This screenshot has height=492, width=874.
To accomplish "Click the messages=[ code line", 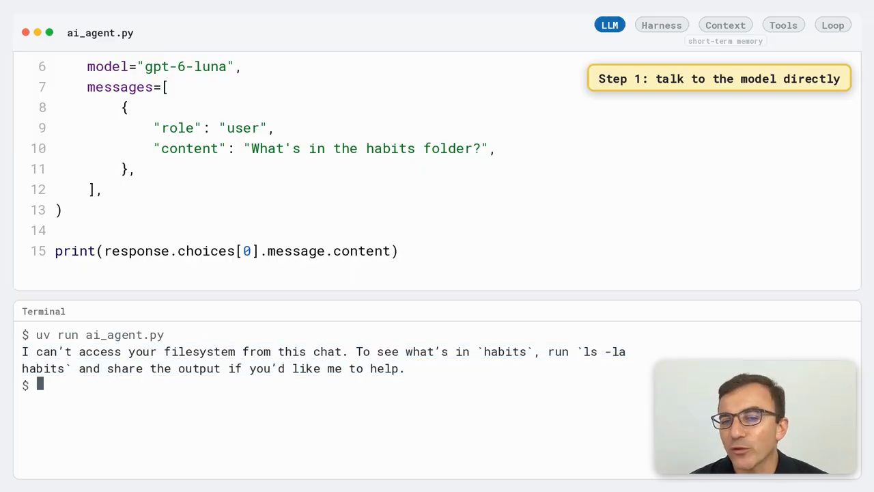I will pos(127,87).
